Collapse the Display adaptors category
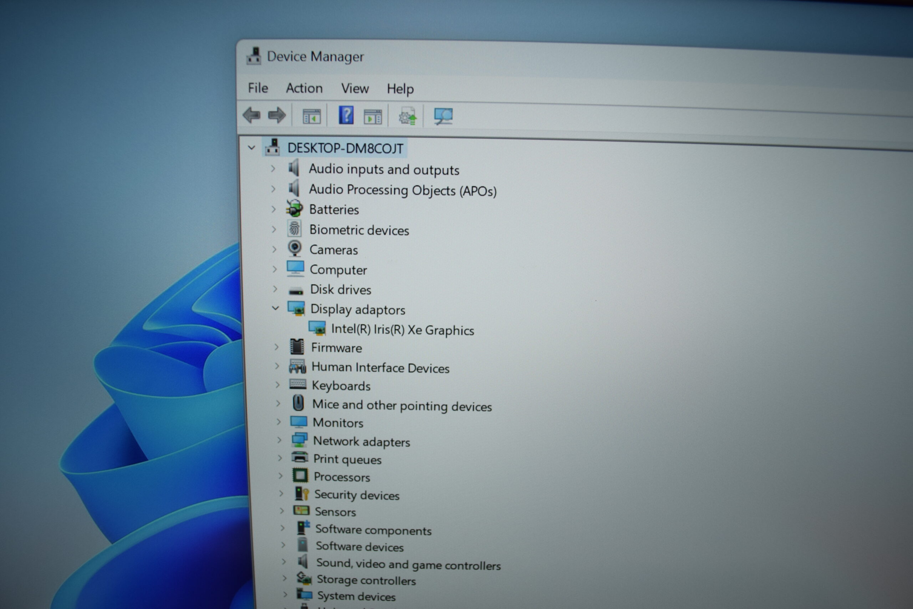 (x=275, y=308)
